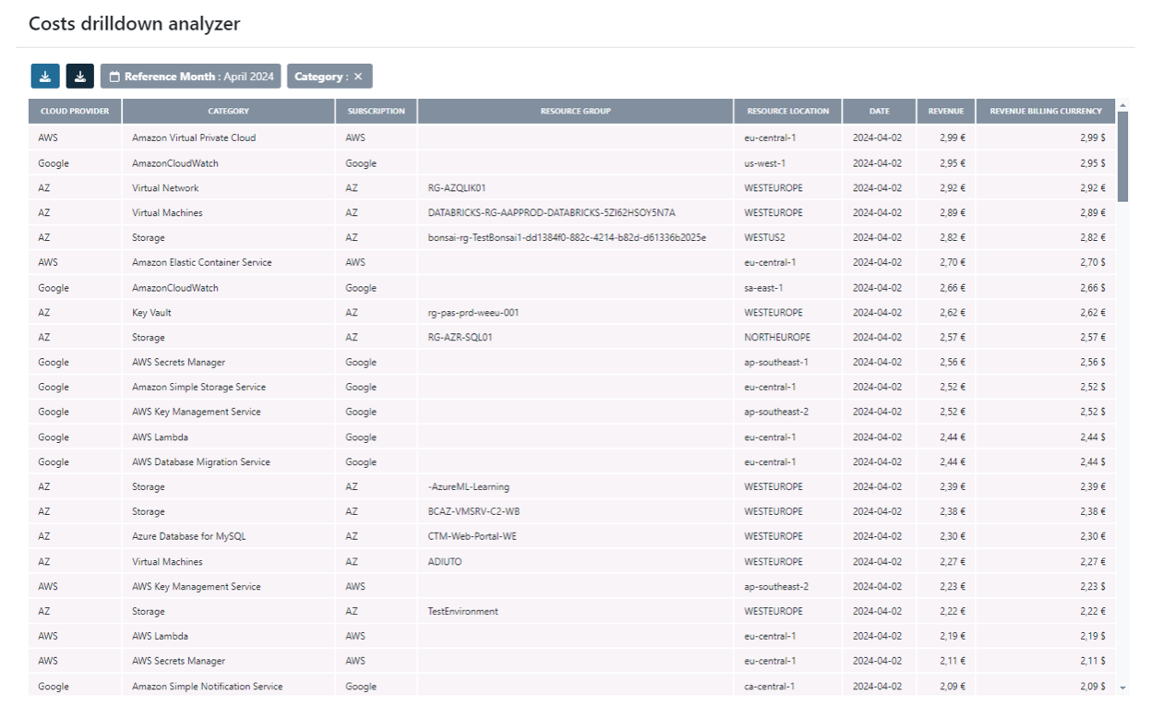Sort by Category column header

[x=228, y=112]
